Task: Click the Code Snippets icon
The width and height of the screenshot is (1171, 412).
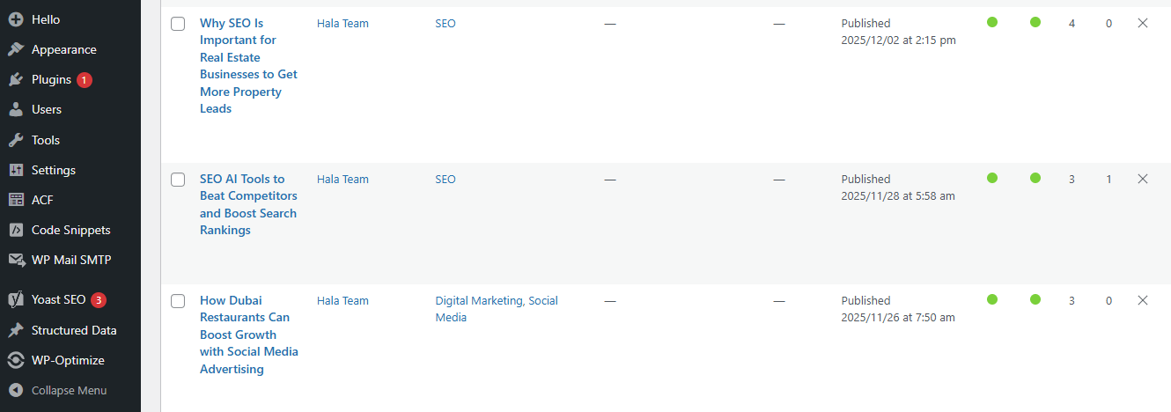Action: click(16, 230)
